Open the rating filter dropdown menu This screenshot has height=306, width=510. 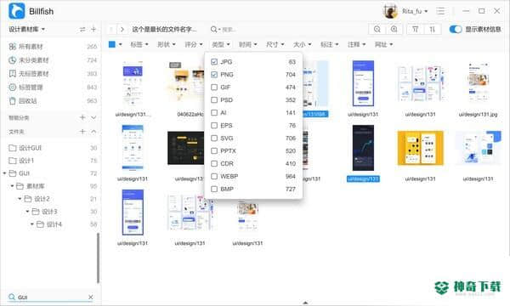tap(194, 44)
